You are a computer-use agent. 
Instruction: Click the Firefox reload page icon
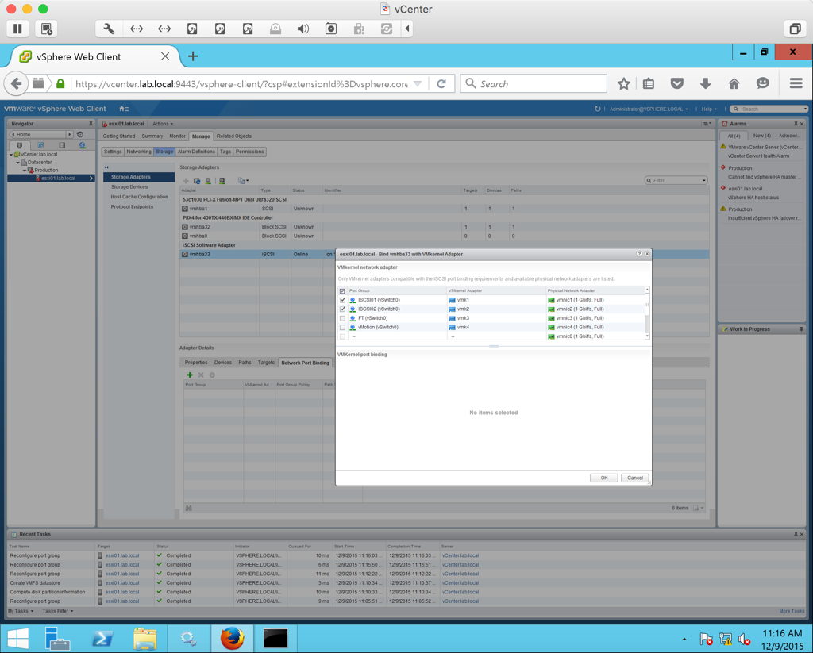(441, 83)
